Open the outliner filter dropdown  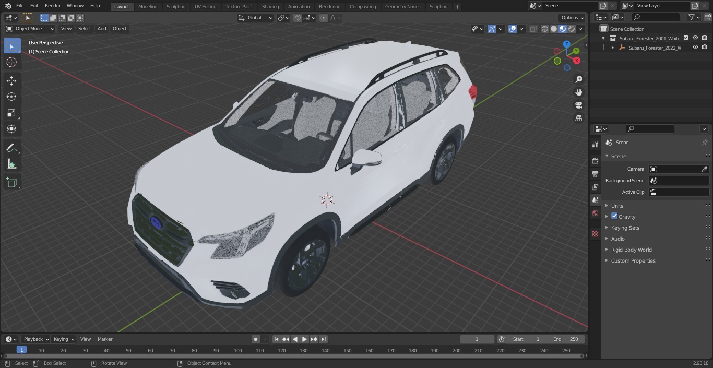(694, 17)
